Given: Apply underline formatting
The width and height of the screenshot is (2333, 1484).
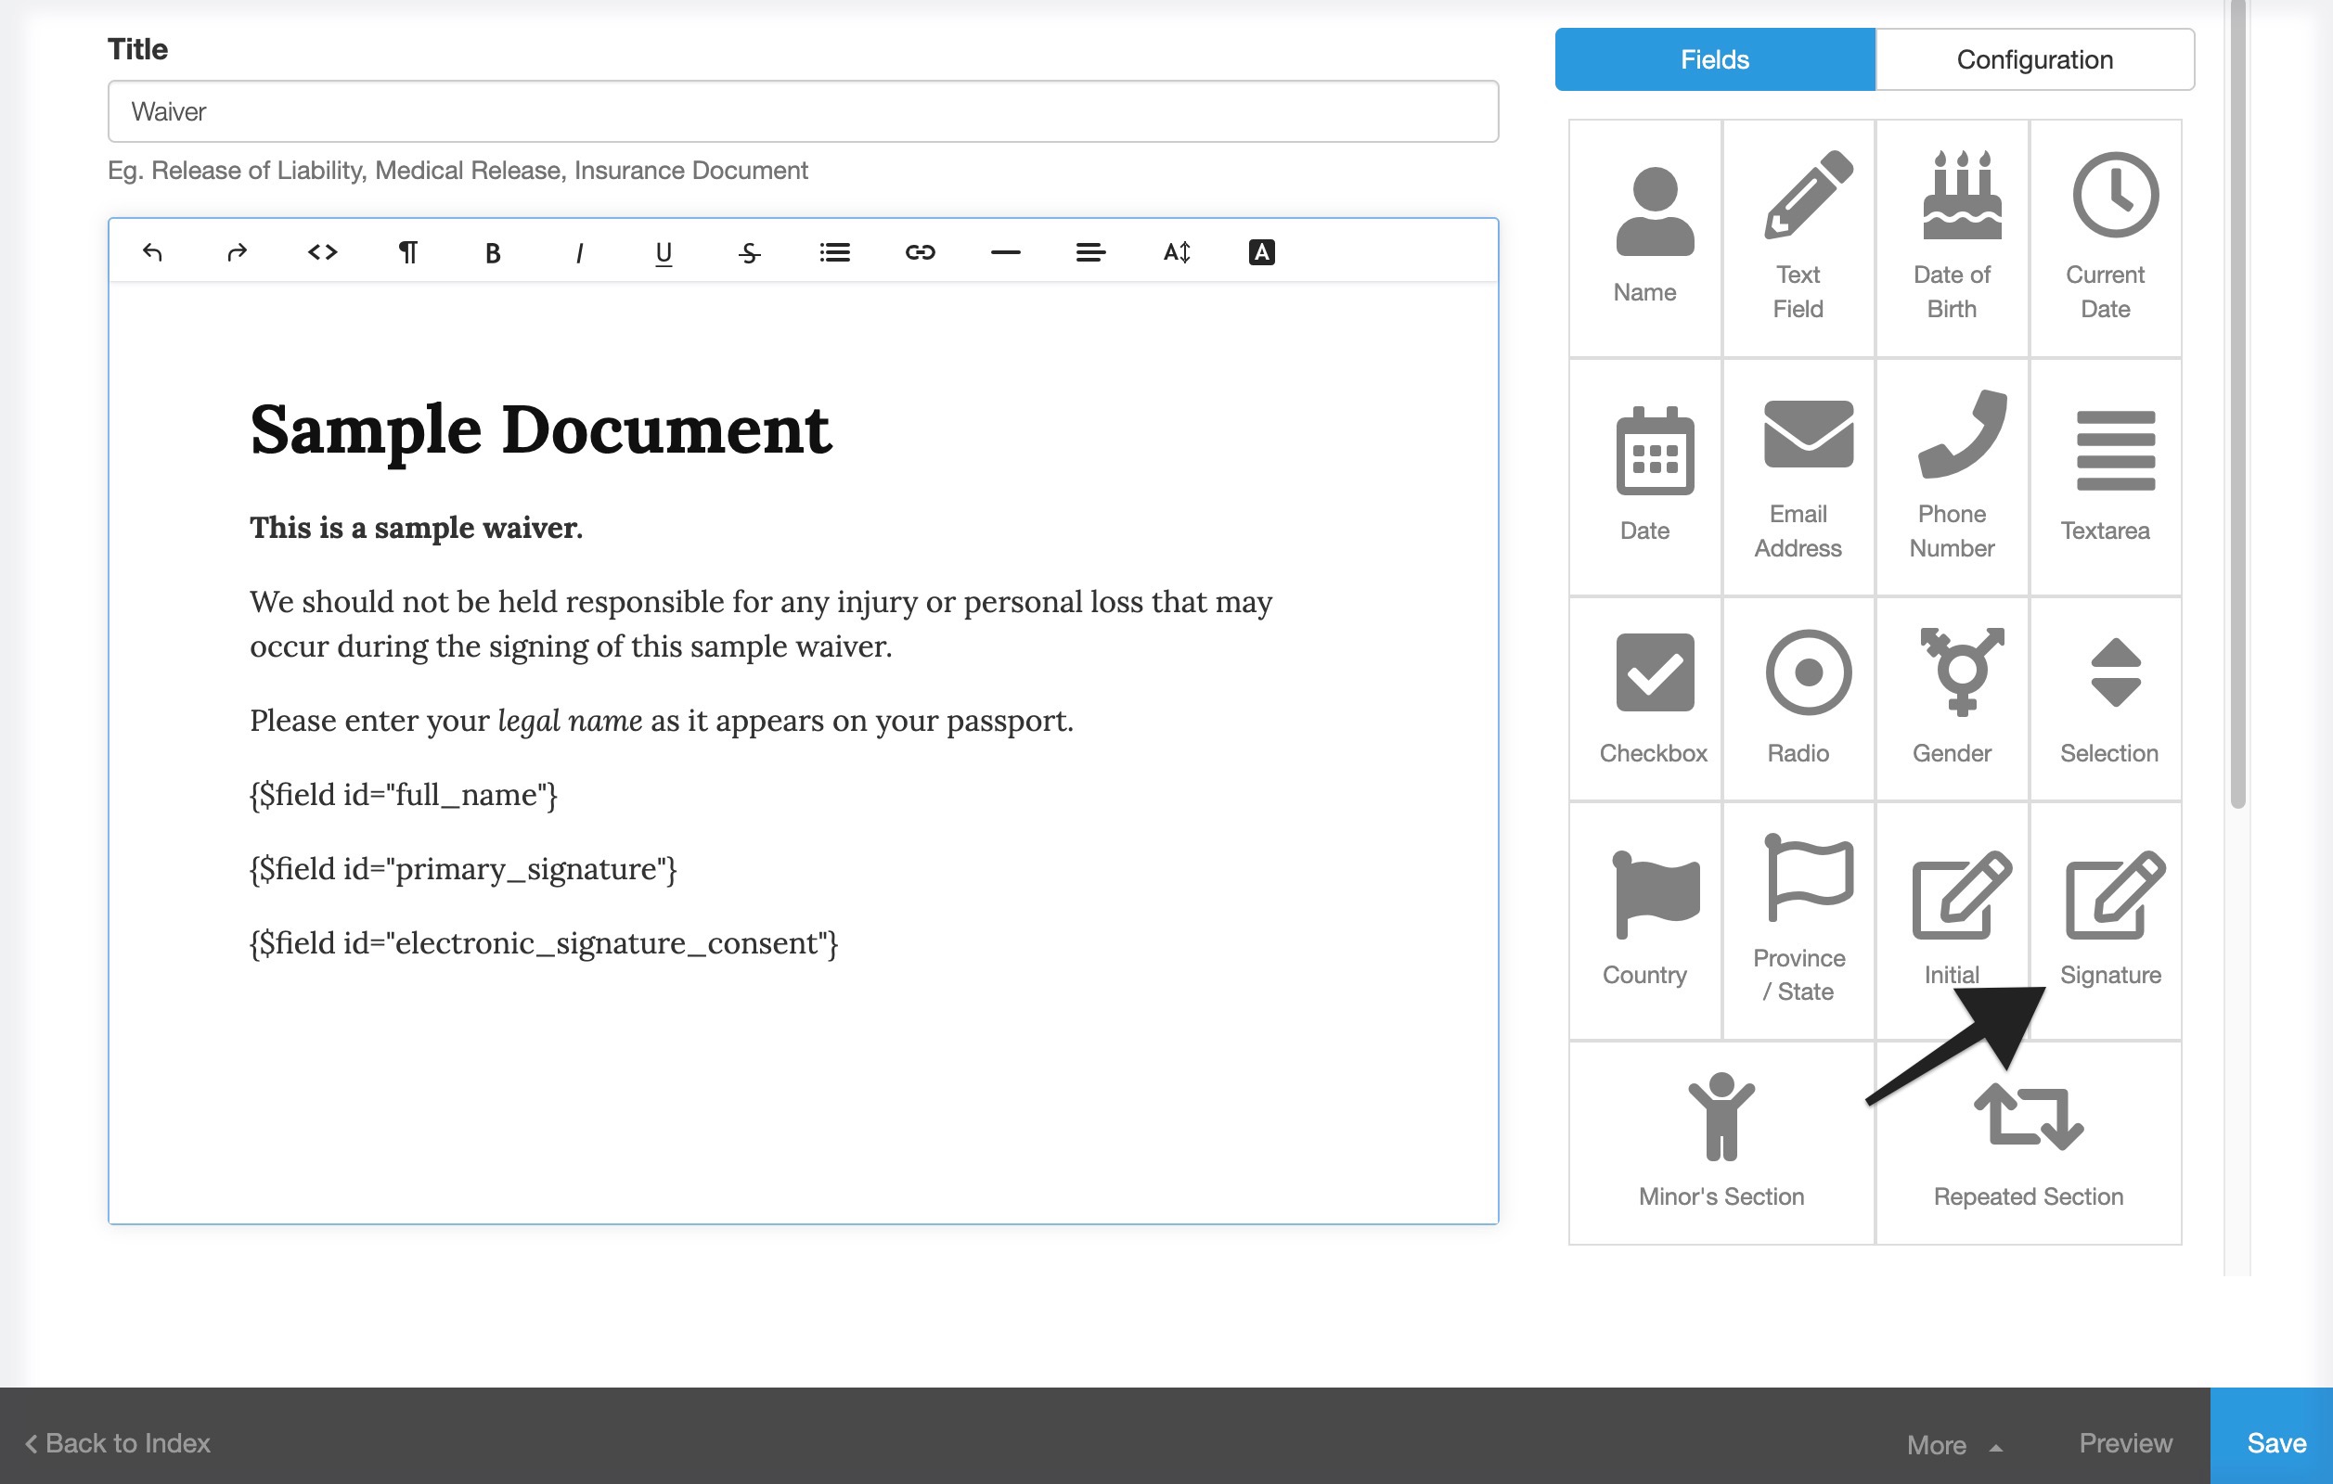Looking at the screenshot, I should pyautogui.click(x=664, y=252).
